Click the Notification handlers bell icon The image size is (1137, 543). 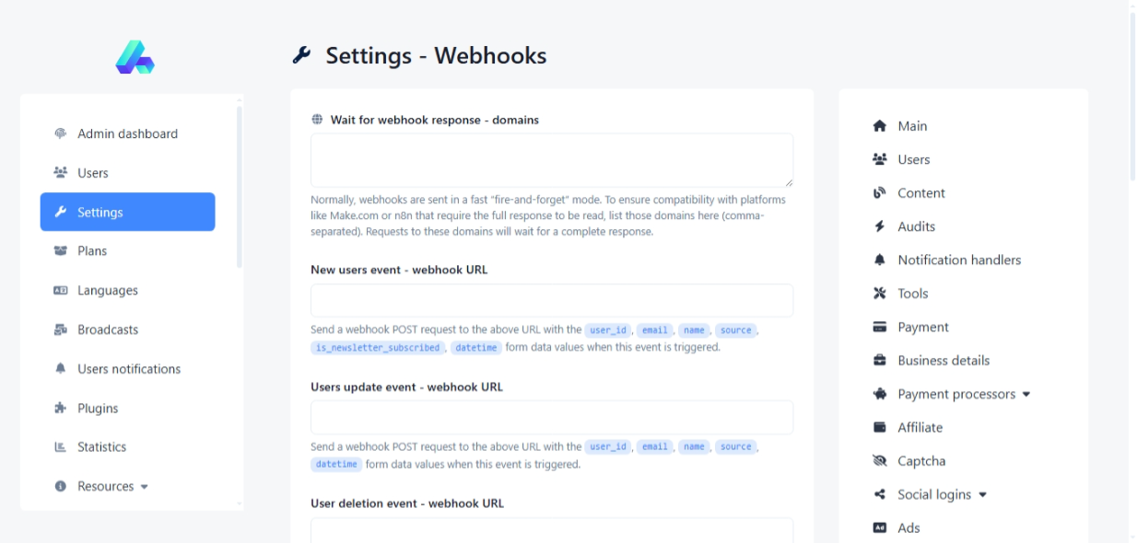click(879, 260)
